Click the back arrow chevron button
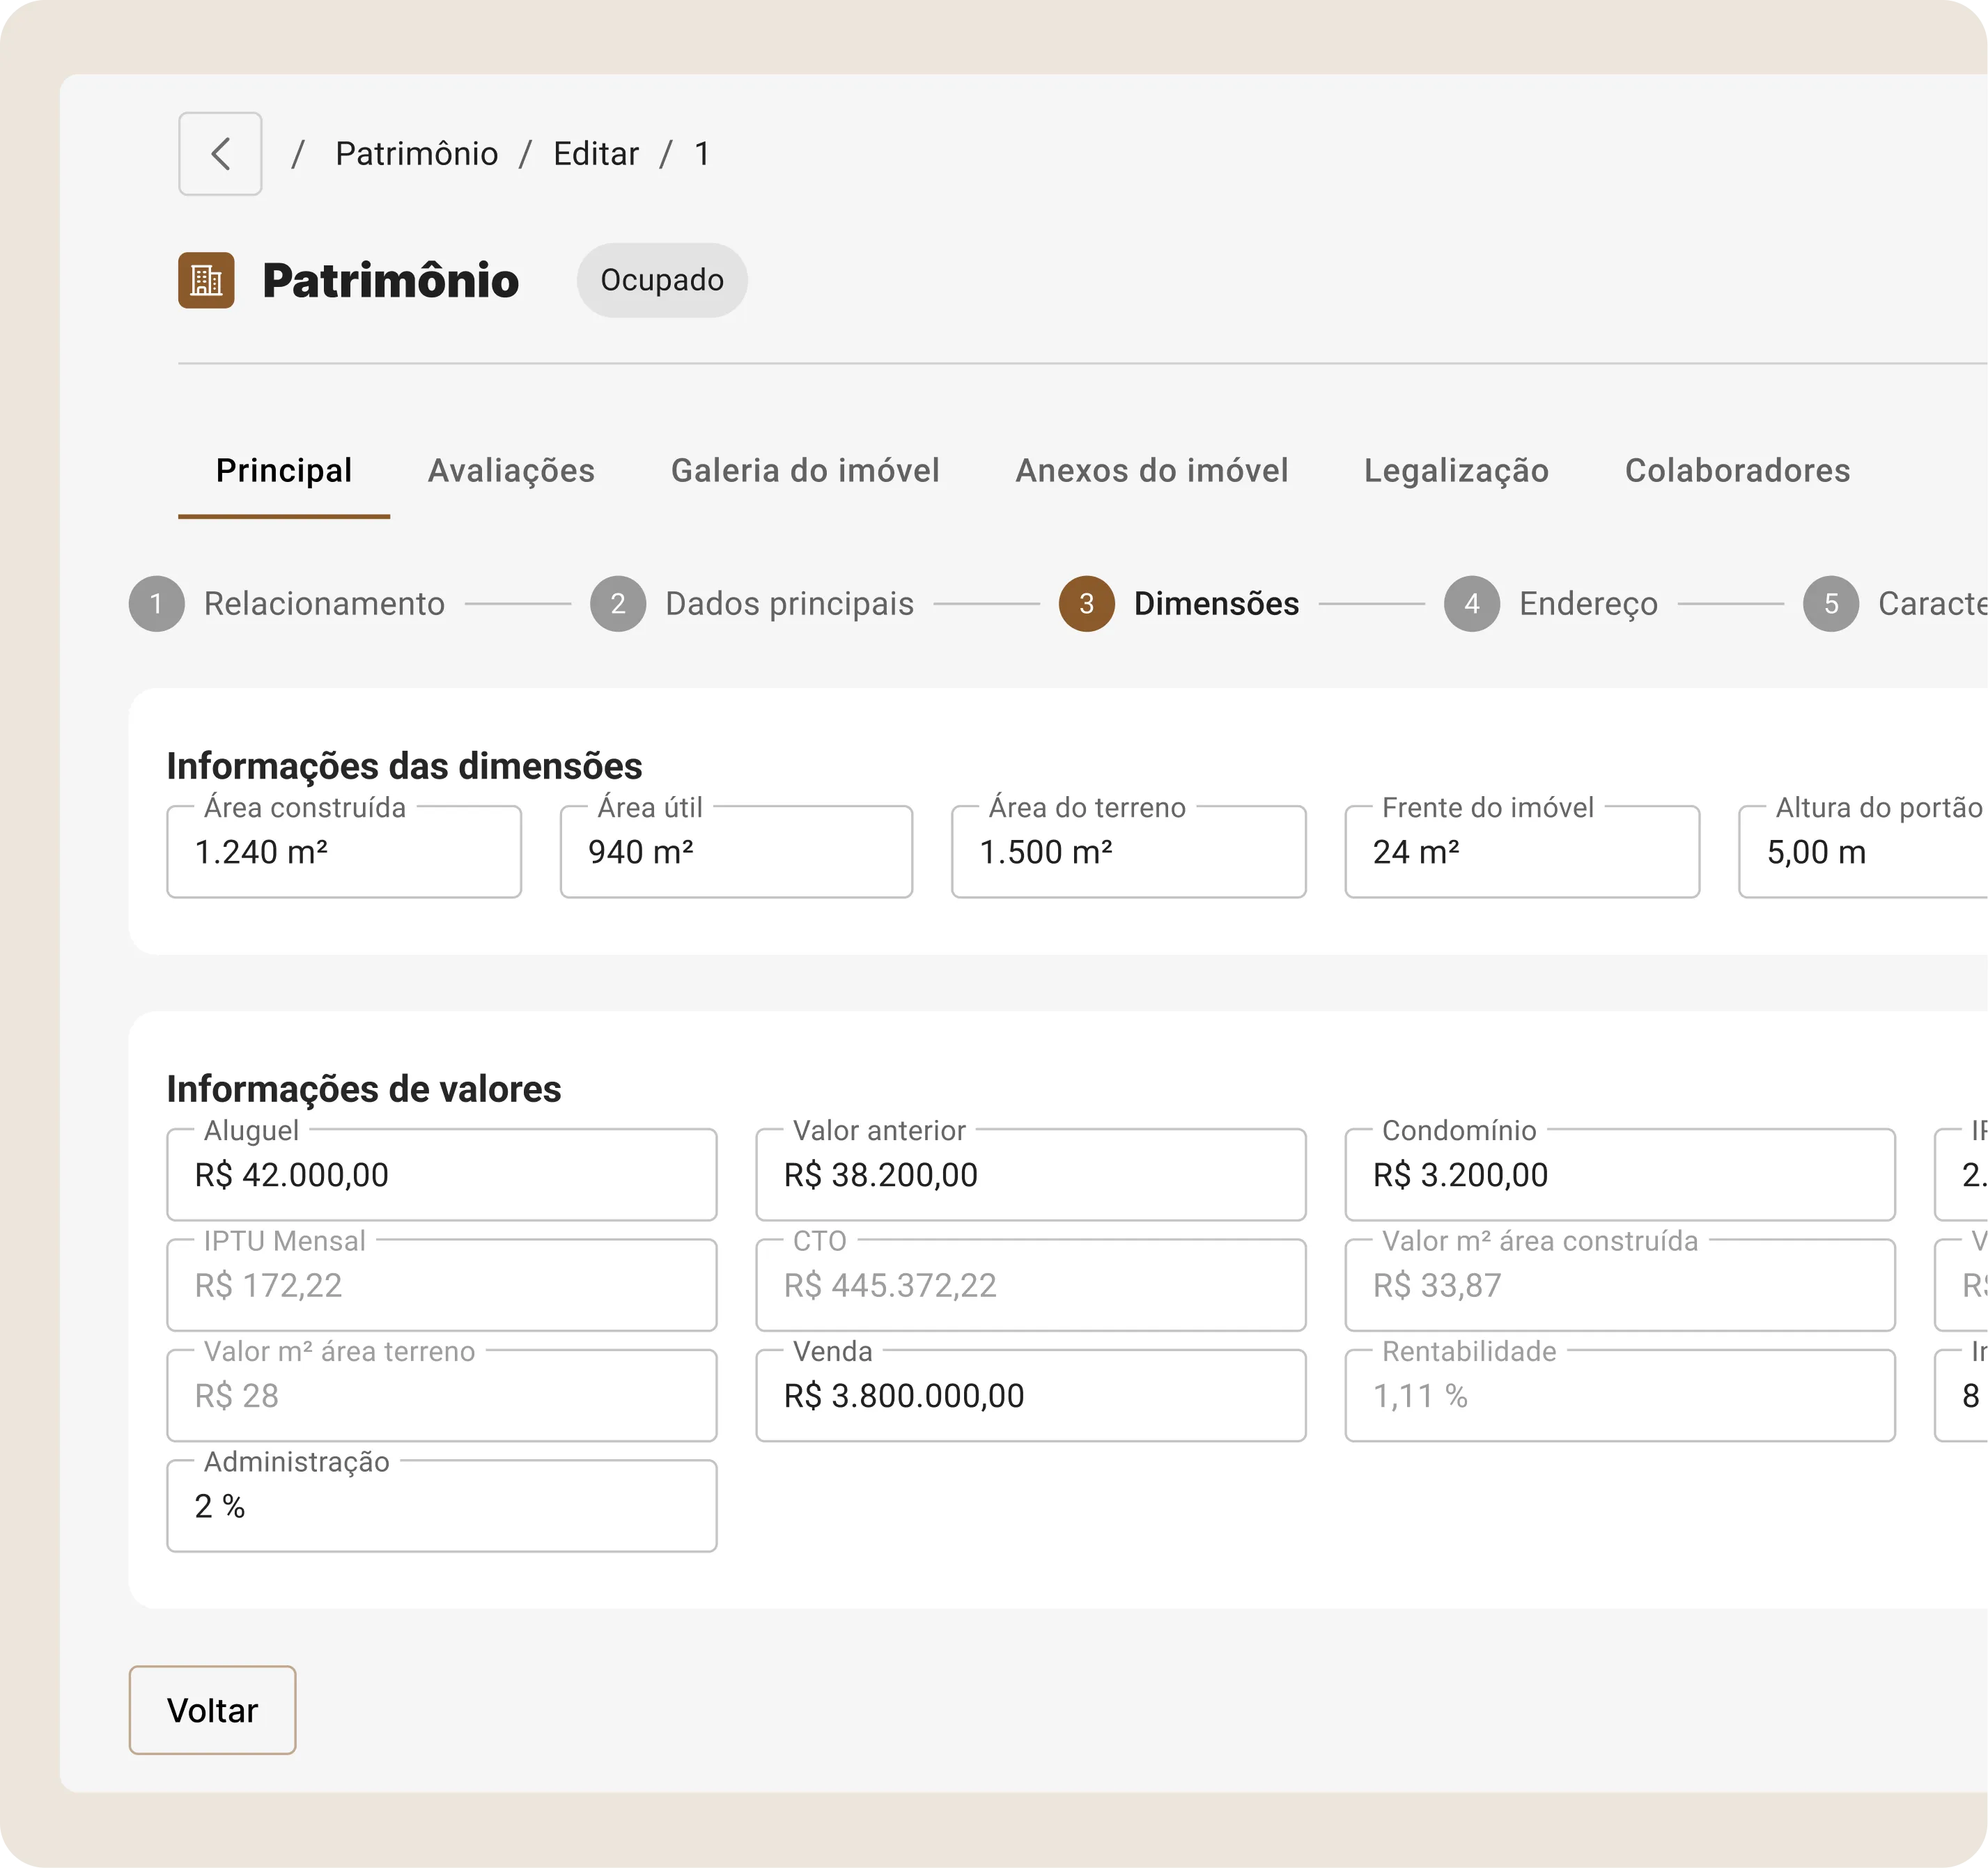Viewport: 1988px width, 1868px height. coord(220,154)
